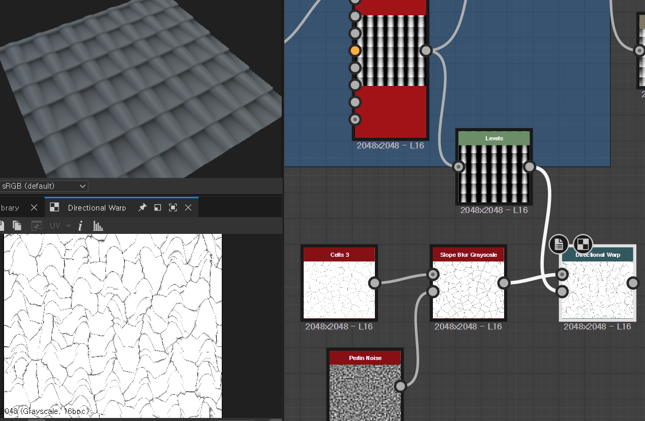Click the 2048x2048 - L16 label under Cells 3
The width and height of the screenshot is (645, 421).
click(339, 326)
